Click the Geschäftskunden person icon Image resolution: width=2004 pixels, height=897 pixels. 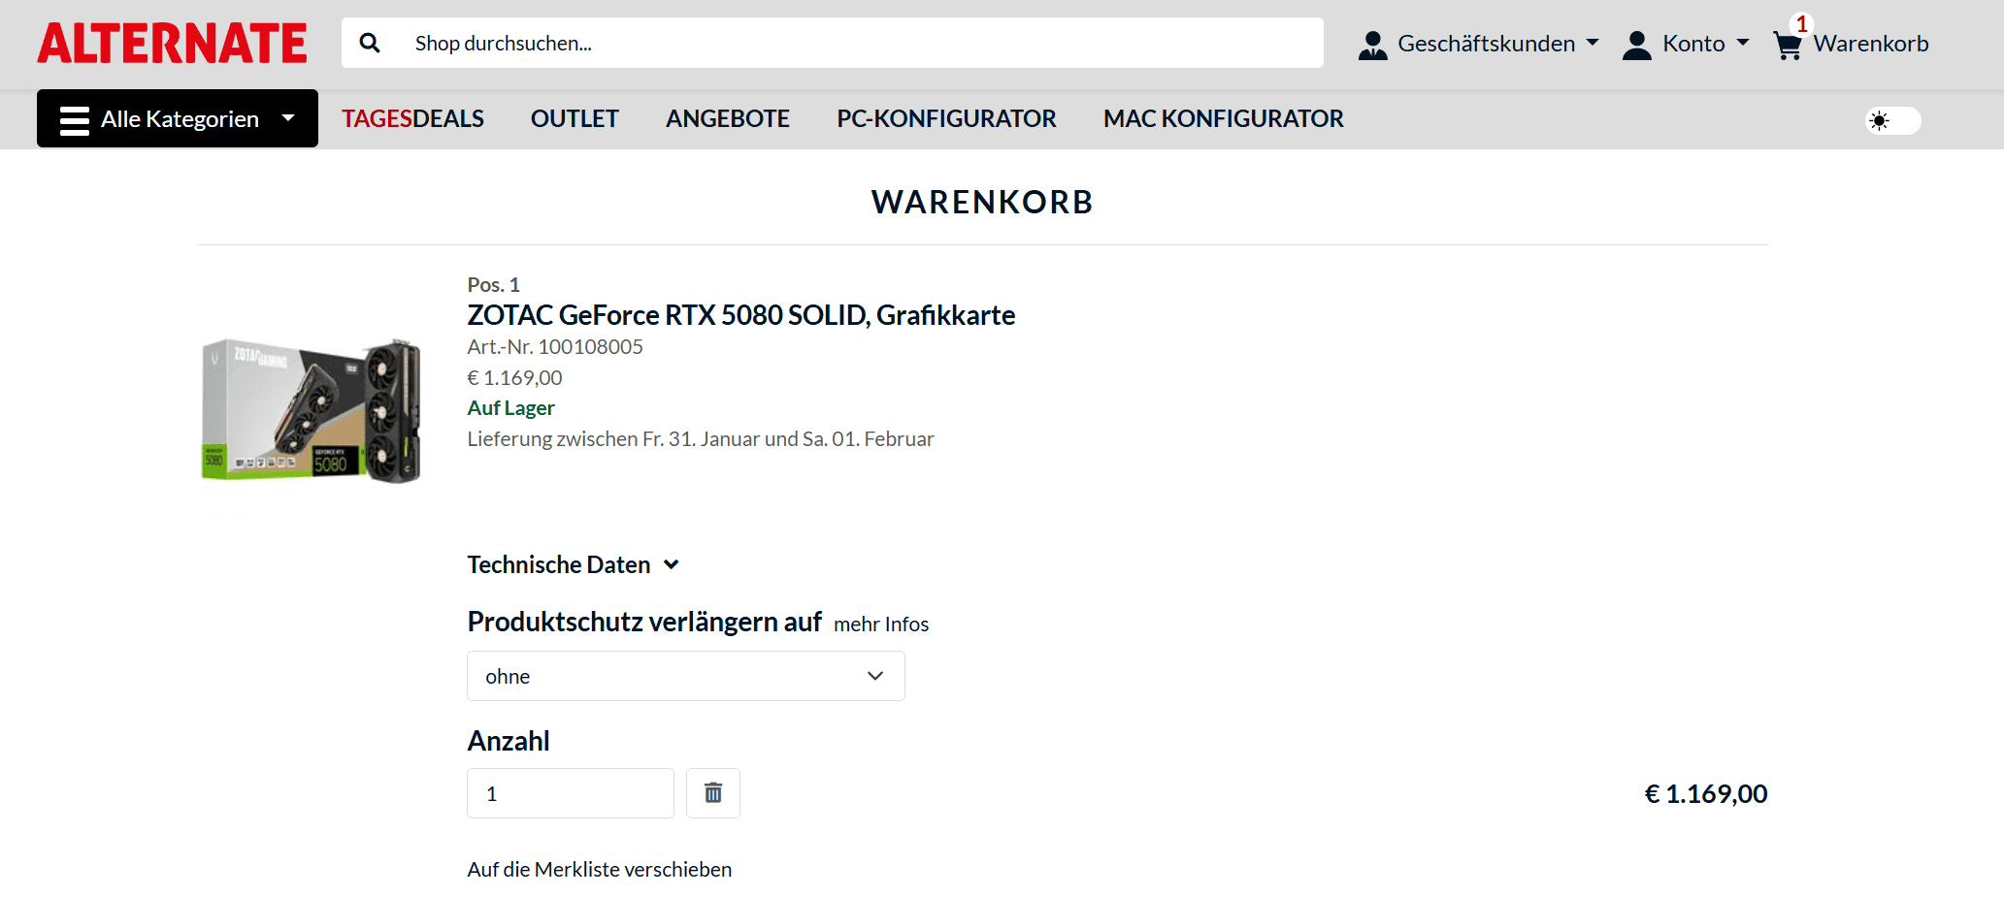pos(1372,45)
